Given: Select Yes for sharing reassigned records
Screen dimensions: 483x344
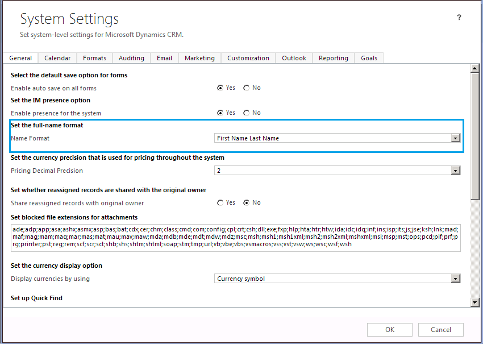Looking at the screenshot, I should pos(220,202).
